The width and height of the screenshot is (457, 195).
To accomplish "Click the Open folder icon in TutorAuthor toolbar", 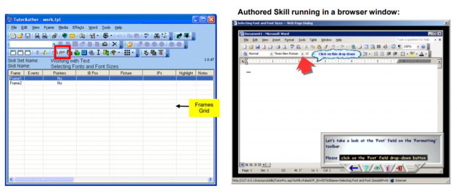I will [20, 36].
